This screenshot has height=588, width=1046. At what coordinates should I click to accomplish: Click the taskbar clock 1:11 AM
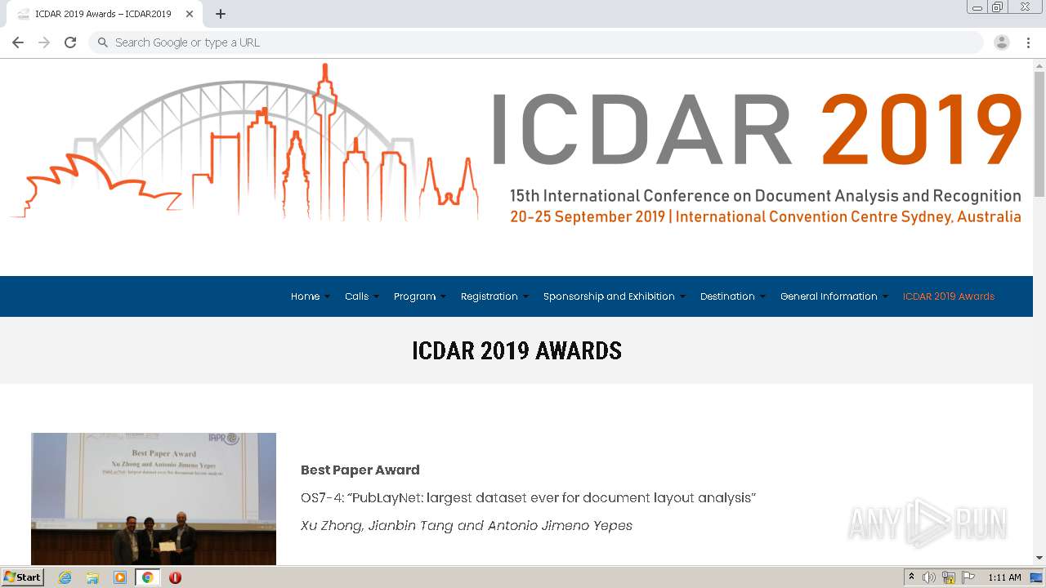click(1004, 577)
